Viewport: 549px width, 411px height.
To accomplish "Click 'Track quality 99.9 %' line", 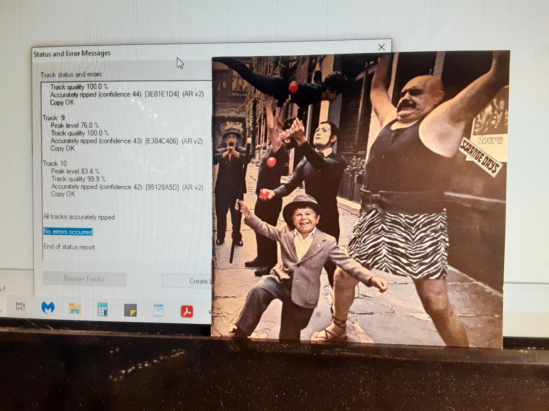I will pyautogui.click(x=79, y=179).
